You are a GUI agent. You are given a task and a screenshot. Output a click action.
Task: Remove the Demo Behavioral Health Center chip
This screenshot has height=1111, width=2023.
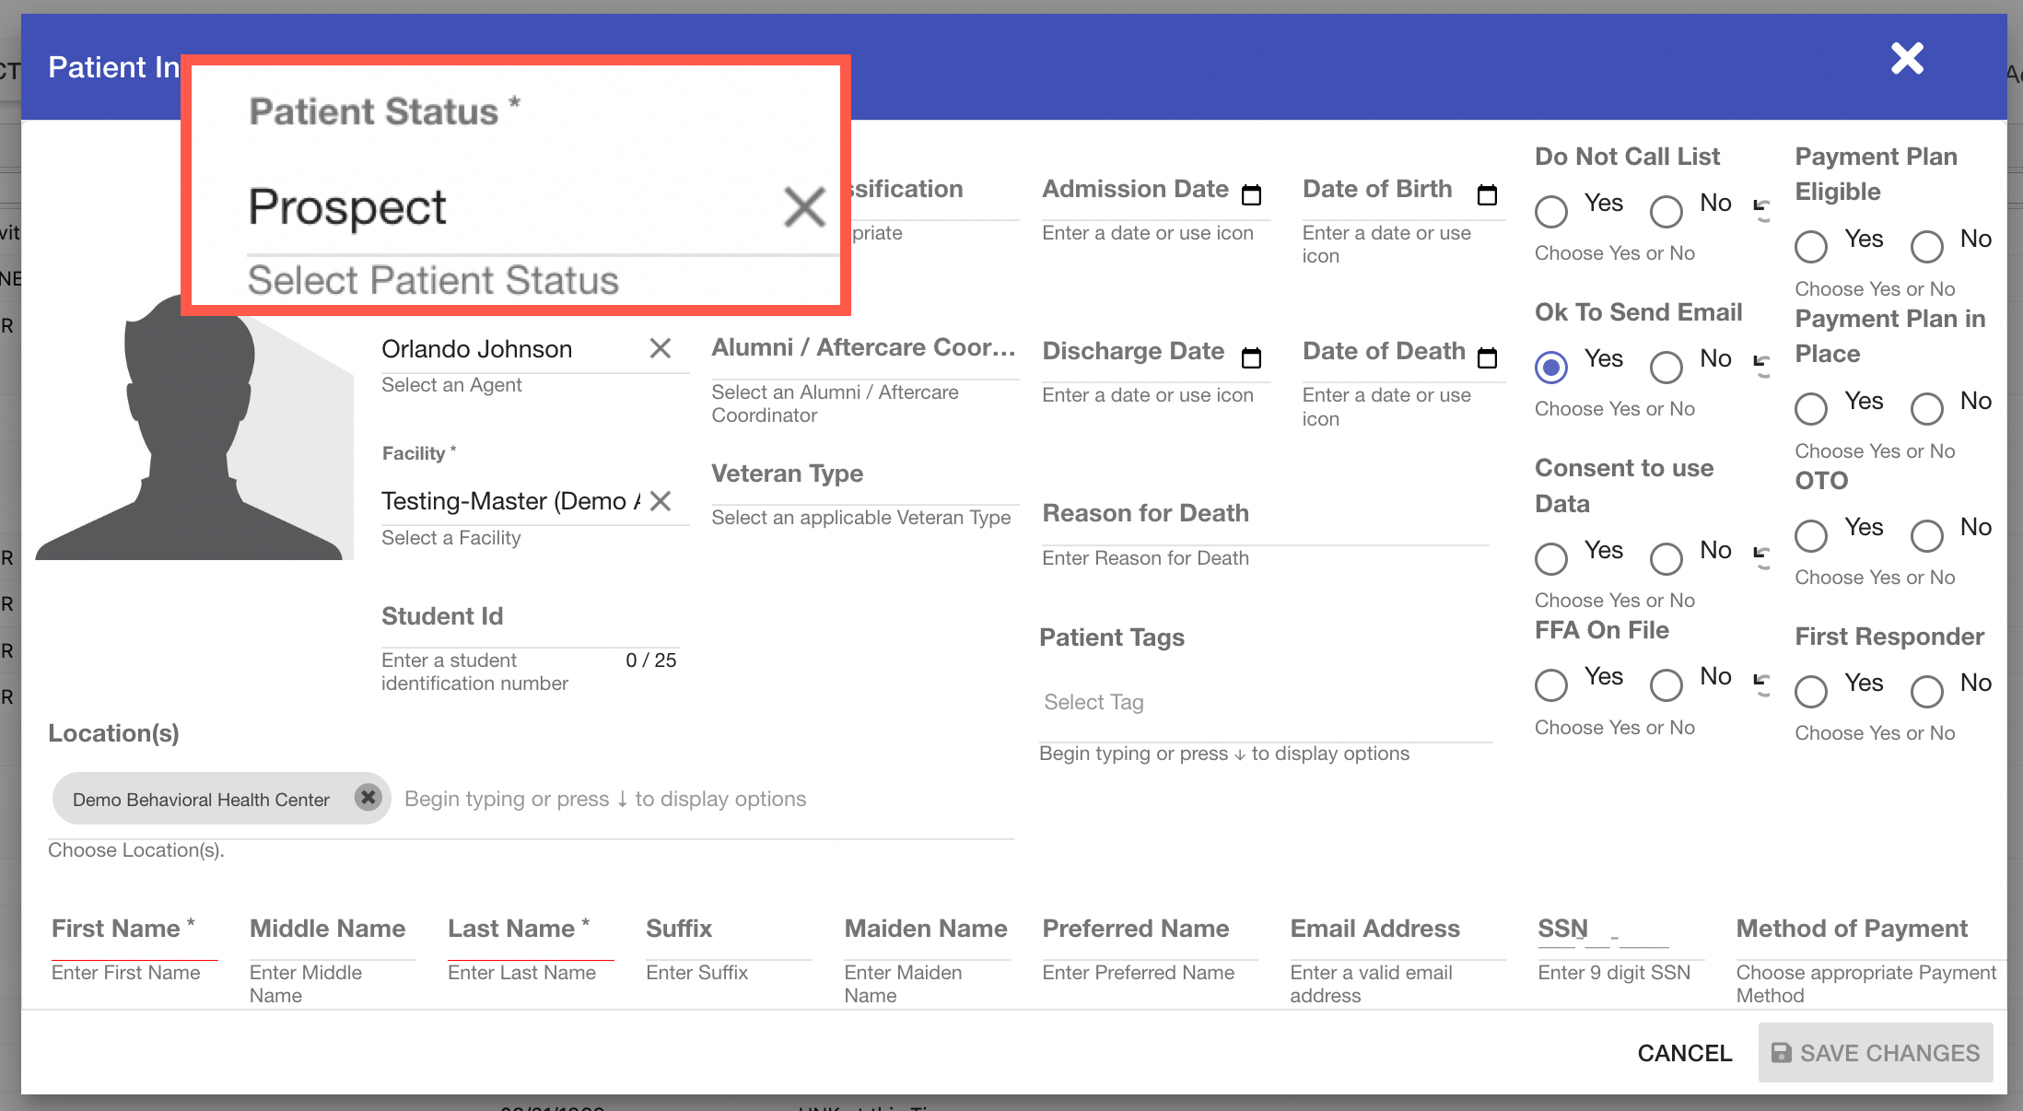(x=368, y=797)
